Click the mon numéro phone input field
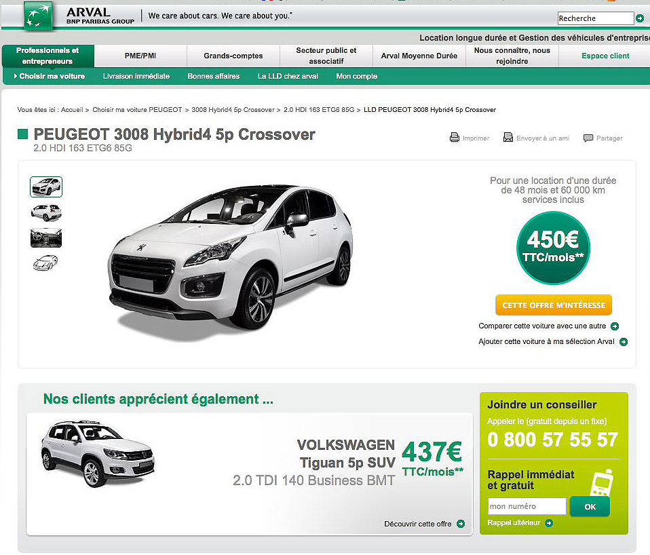The height and width of the screenshot is (555, 650). tap(527, 506)
